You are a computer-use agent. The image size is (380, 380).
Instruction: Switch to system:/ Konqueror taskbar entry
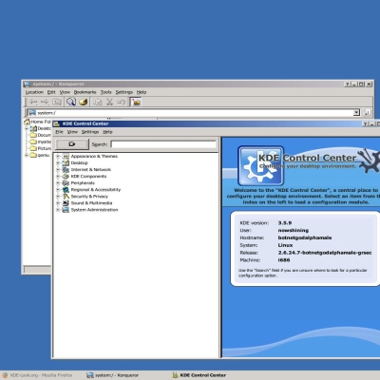(x=113, y=375)
